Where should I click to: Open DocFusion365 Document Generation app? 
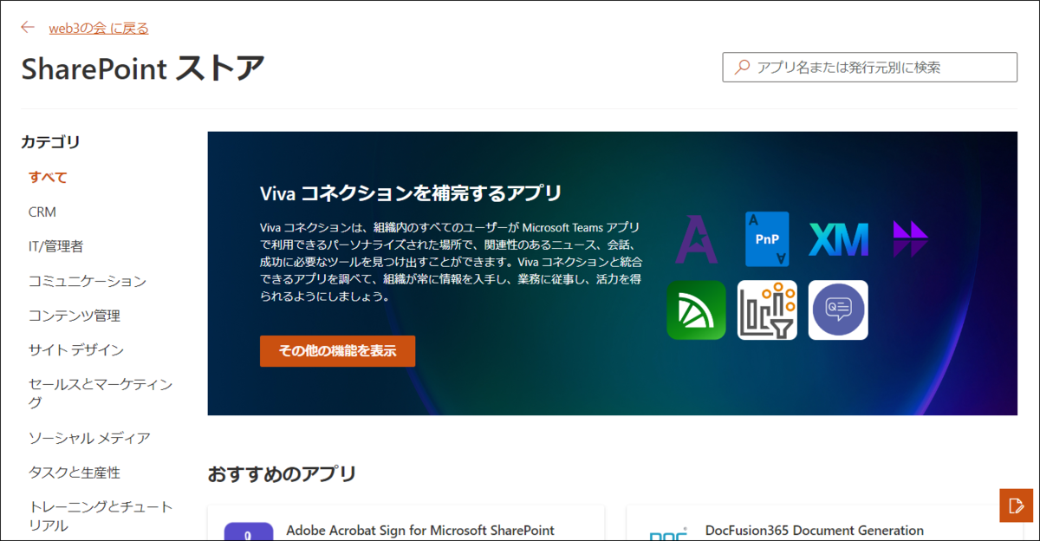814,531
